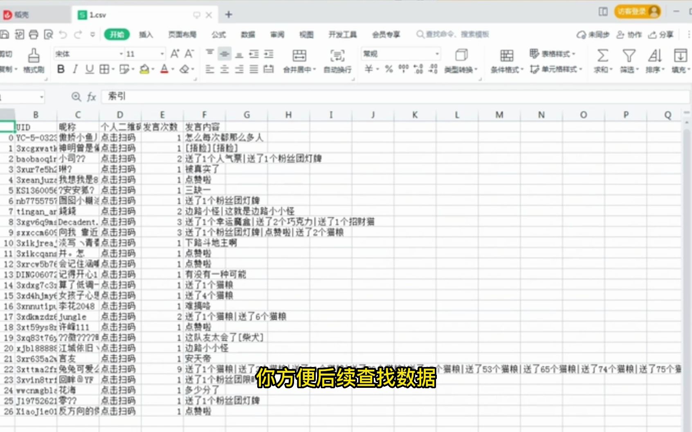This screenshot has width=692, height=432.
Task: Click the Currency format icon
Action: pos(368,69)
